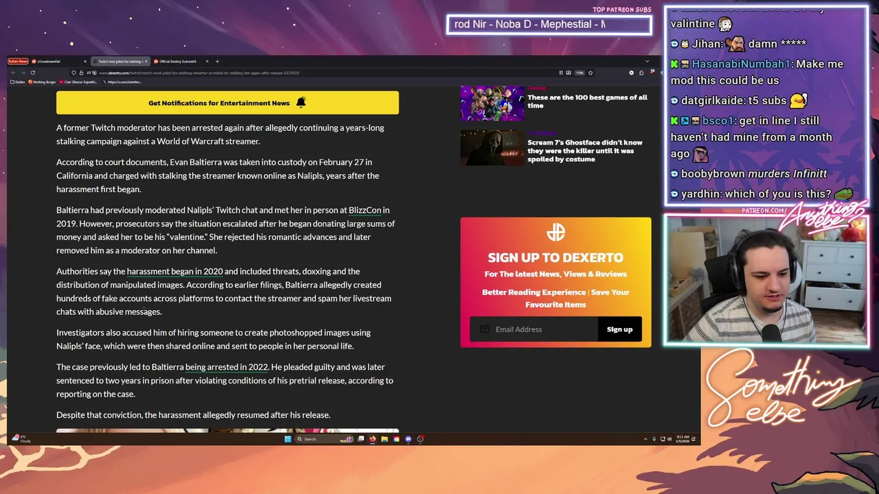This screenshot has height=494, width=879.
Task: Bookmark this page with star icon
Action: pyautogui.click(x=591, y=73)
